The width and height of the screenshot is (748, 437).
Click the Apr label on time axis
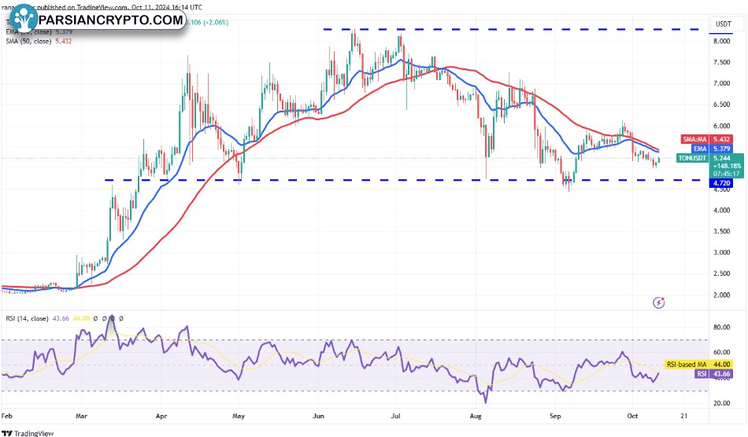tap(161, 416)
